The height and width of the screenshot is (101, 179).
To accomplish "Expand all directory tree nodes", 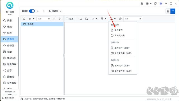I will 54,19.
